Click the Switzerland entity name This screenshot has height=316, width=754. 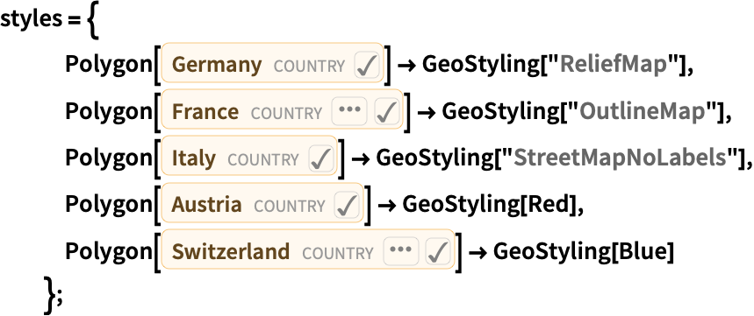click(x=231, y=252)
